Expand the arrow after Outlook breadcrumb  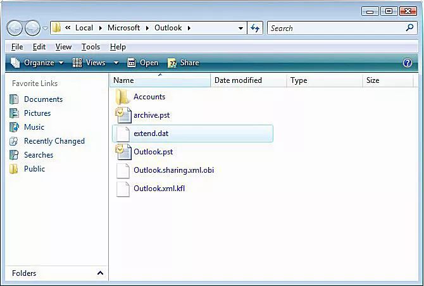click(x=189, y=28)
